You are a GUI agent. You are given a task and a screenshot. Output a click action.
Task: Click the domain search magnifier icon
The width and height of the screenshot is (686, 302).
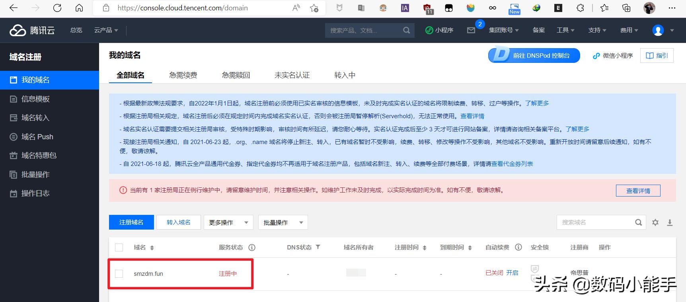[638, 222]
